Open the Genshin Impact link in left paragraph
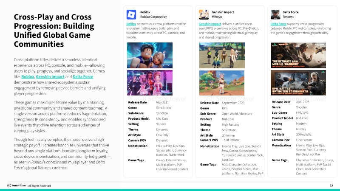Screen dimensions: 340x191 pos(50,77)
